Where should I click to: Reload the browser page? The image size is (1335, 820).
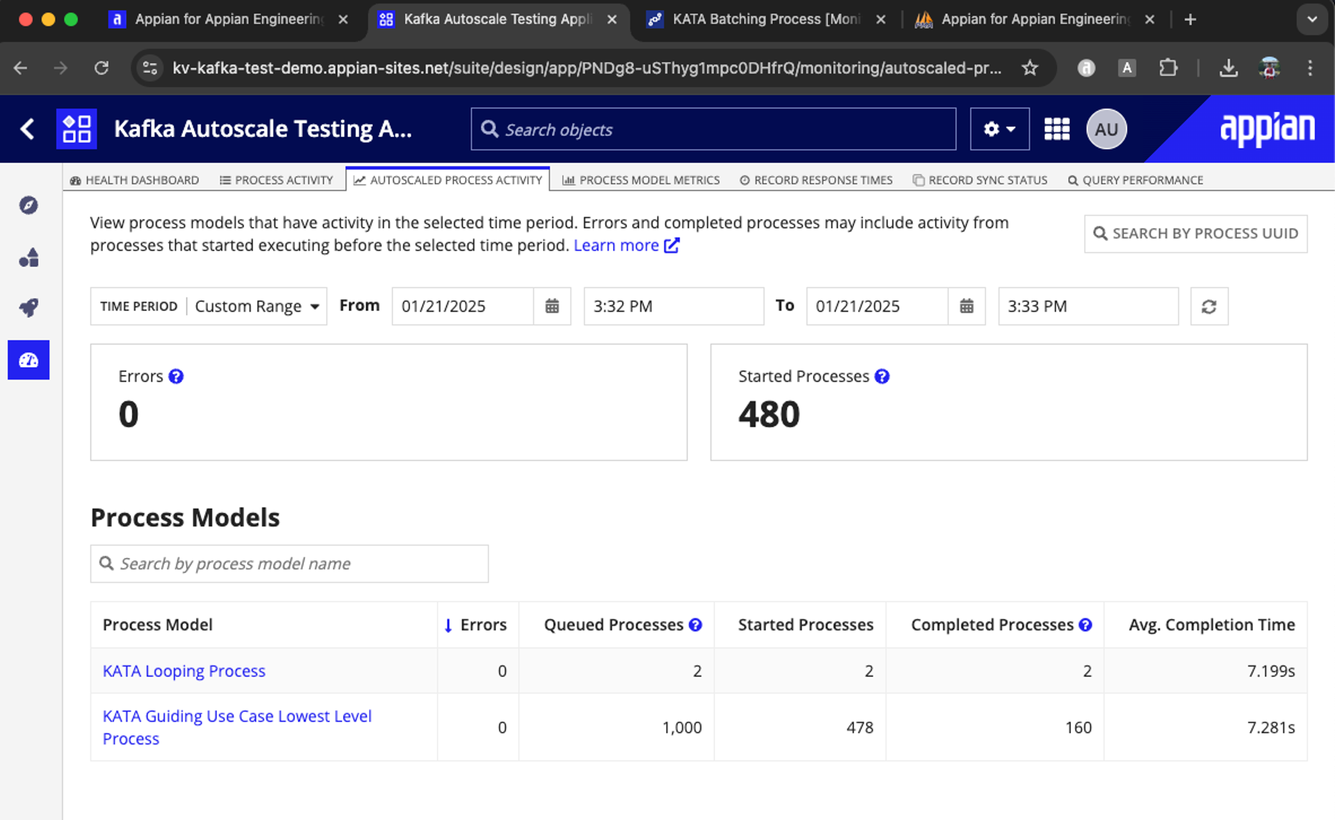pyautogui.click(x=102, y=68)
